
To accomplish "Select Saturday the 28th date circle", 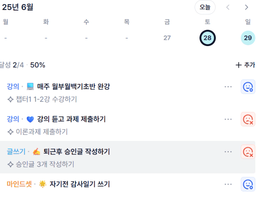I will tap(208, 38).
